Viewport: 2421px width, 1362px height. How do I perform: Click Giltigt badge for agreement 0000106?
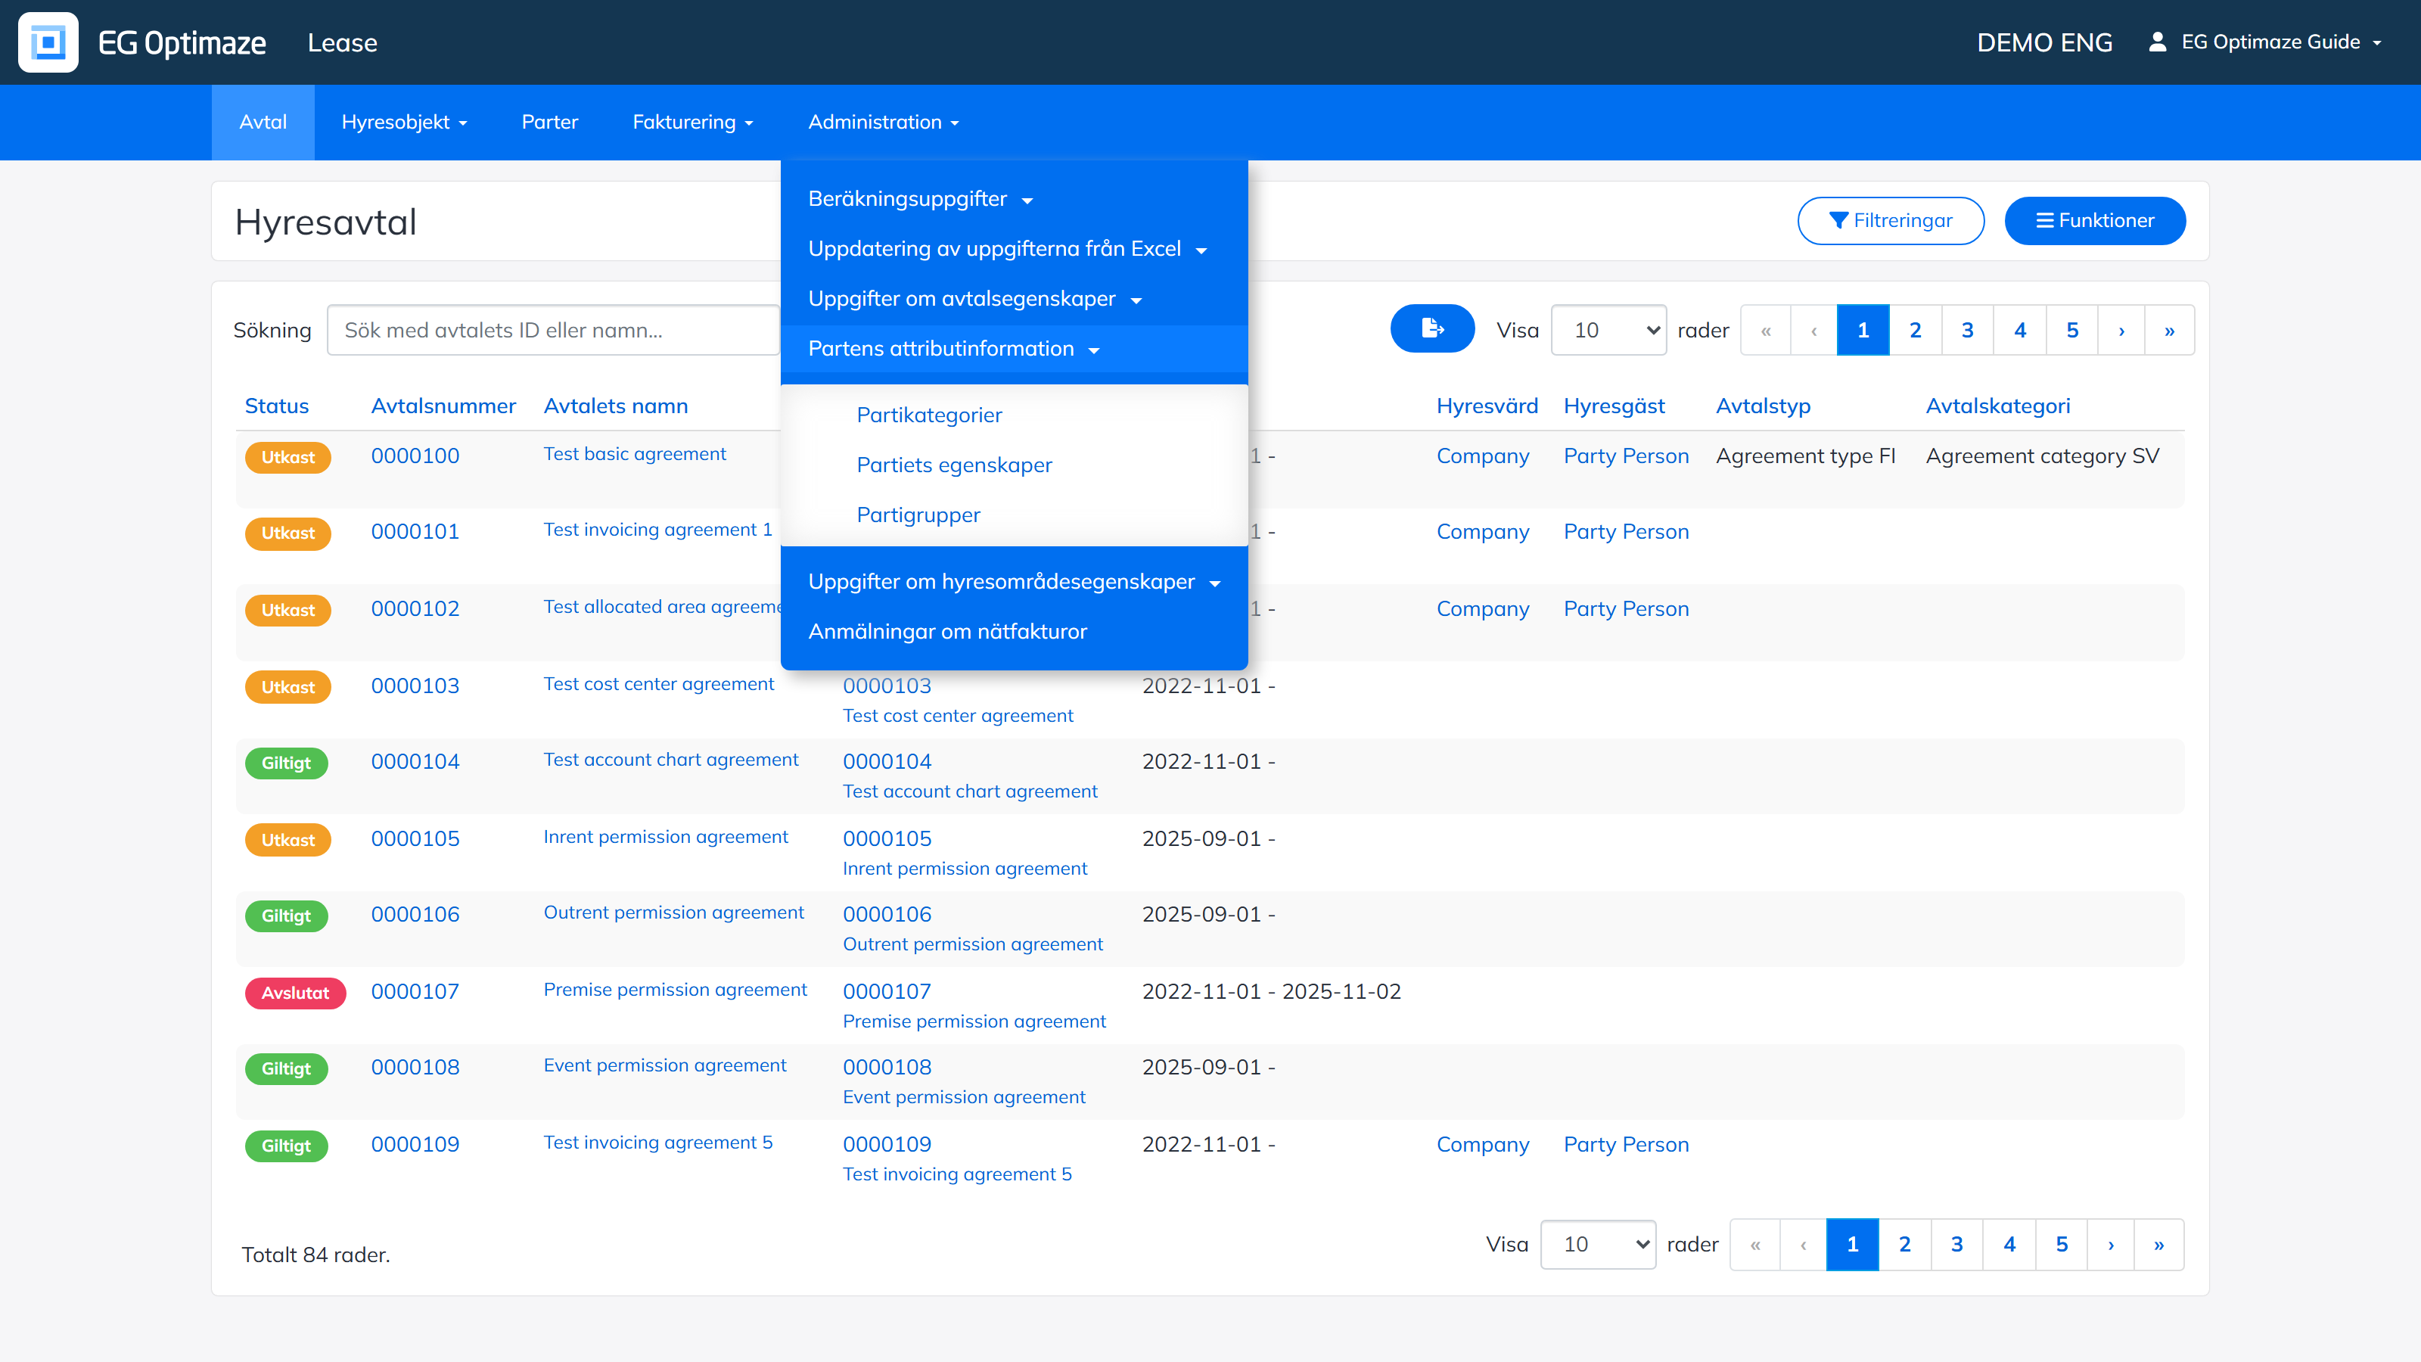point(286,916)
